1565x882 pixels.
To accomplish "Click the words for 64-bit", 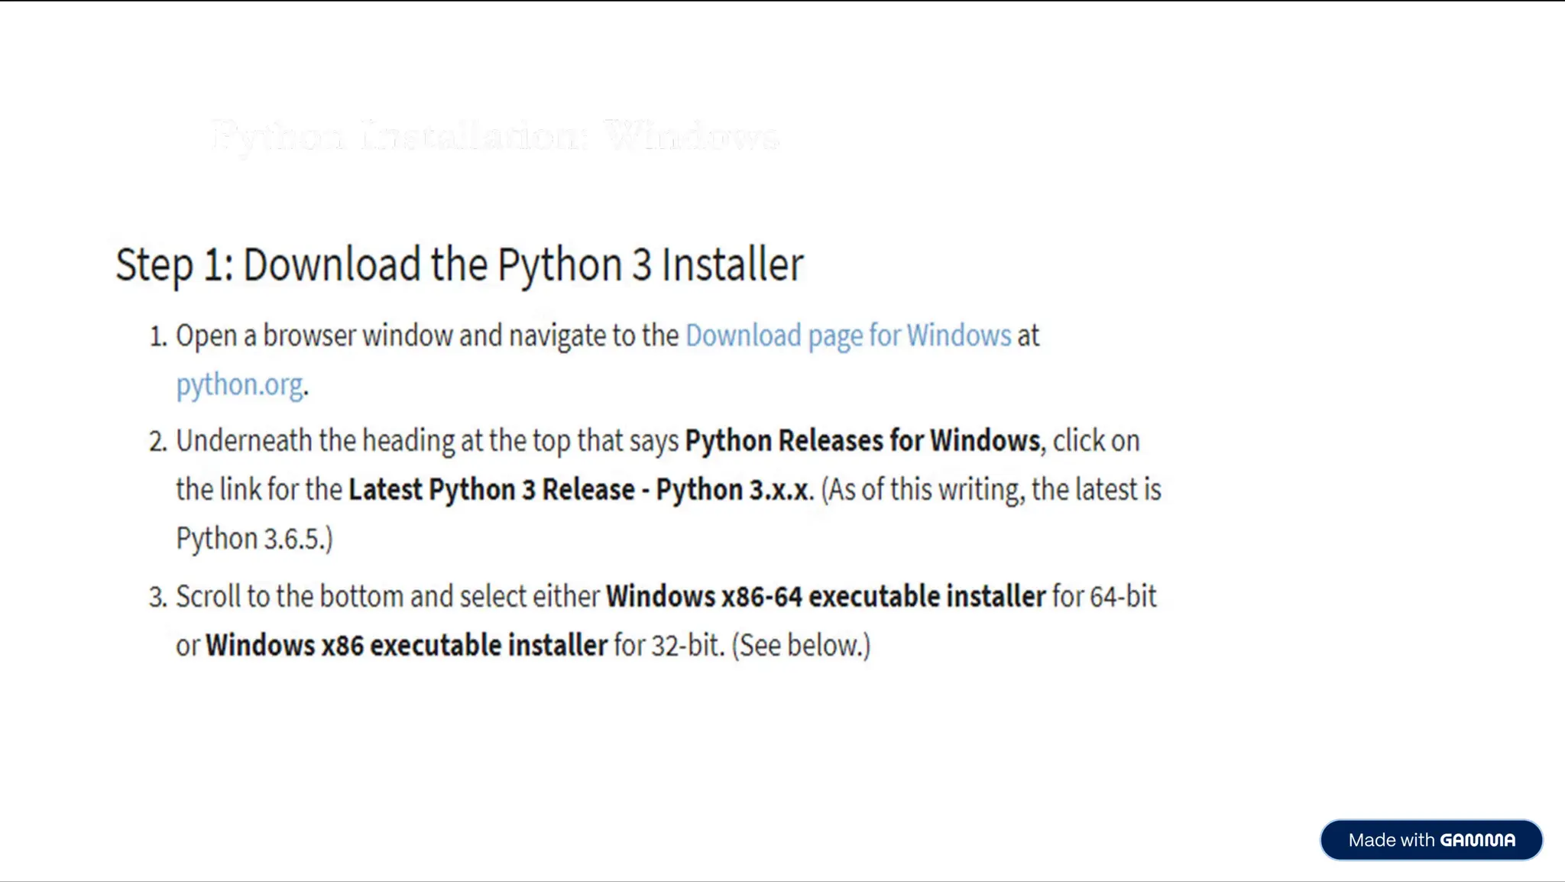I will click(x=1104, y=597).
